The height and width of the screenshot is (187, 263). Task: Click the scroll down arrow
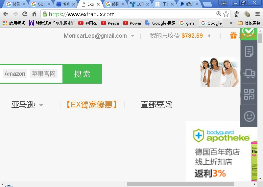click(x=260, y=178)
